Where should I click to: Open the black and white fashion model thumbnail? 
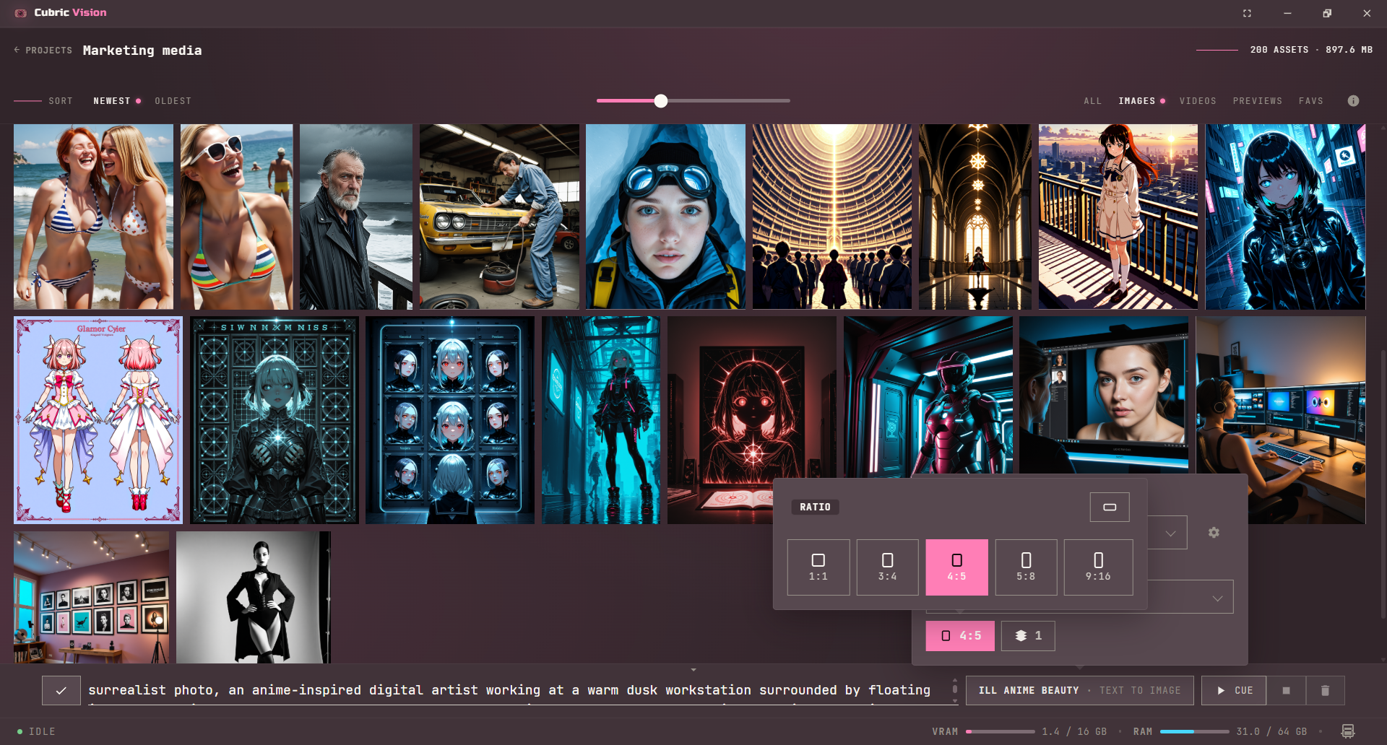click(x=254, y=597)
